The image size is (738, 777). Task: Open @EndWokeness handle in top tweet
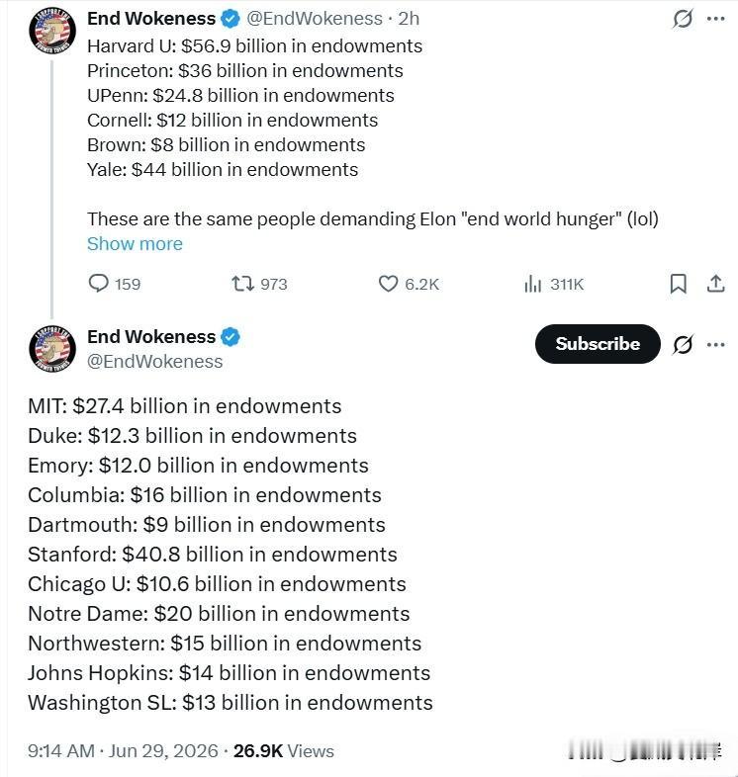click(x=315, y=19)
